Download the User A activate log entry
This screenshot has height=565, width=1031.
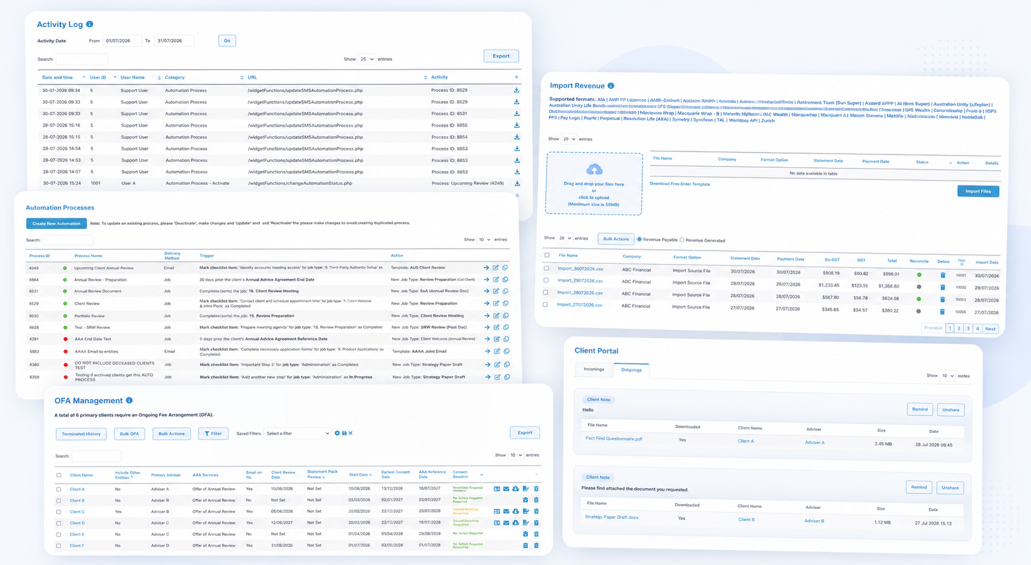517,183
